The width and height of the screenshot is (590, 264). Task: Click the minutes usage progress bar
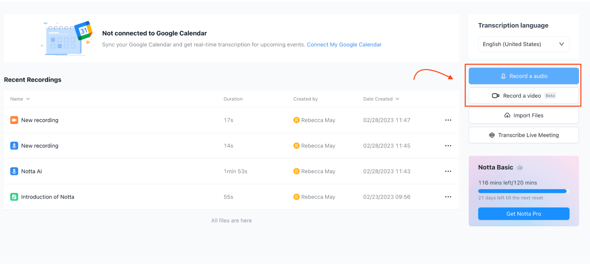coord(524,191)
